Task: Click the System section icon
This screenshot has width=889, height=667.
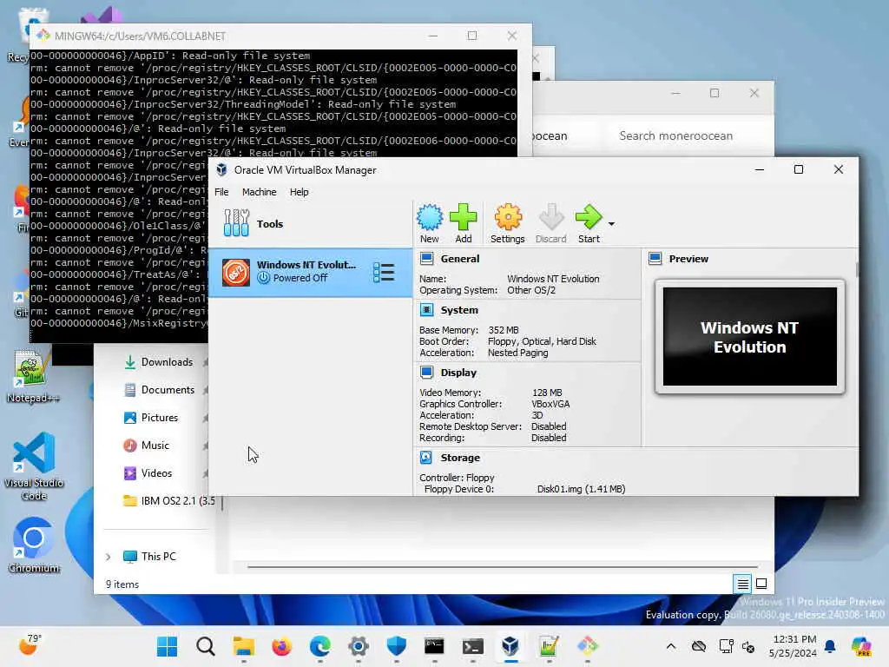Action: coord(427,310)
